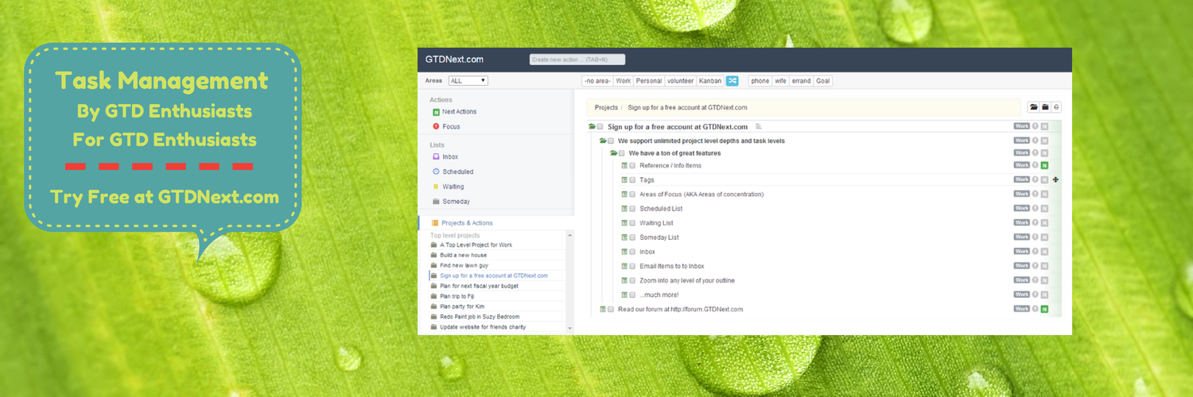
Task: Open the Inbox list in sidebar
Action: point(450,157)
